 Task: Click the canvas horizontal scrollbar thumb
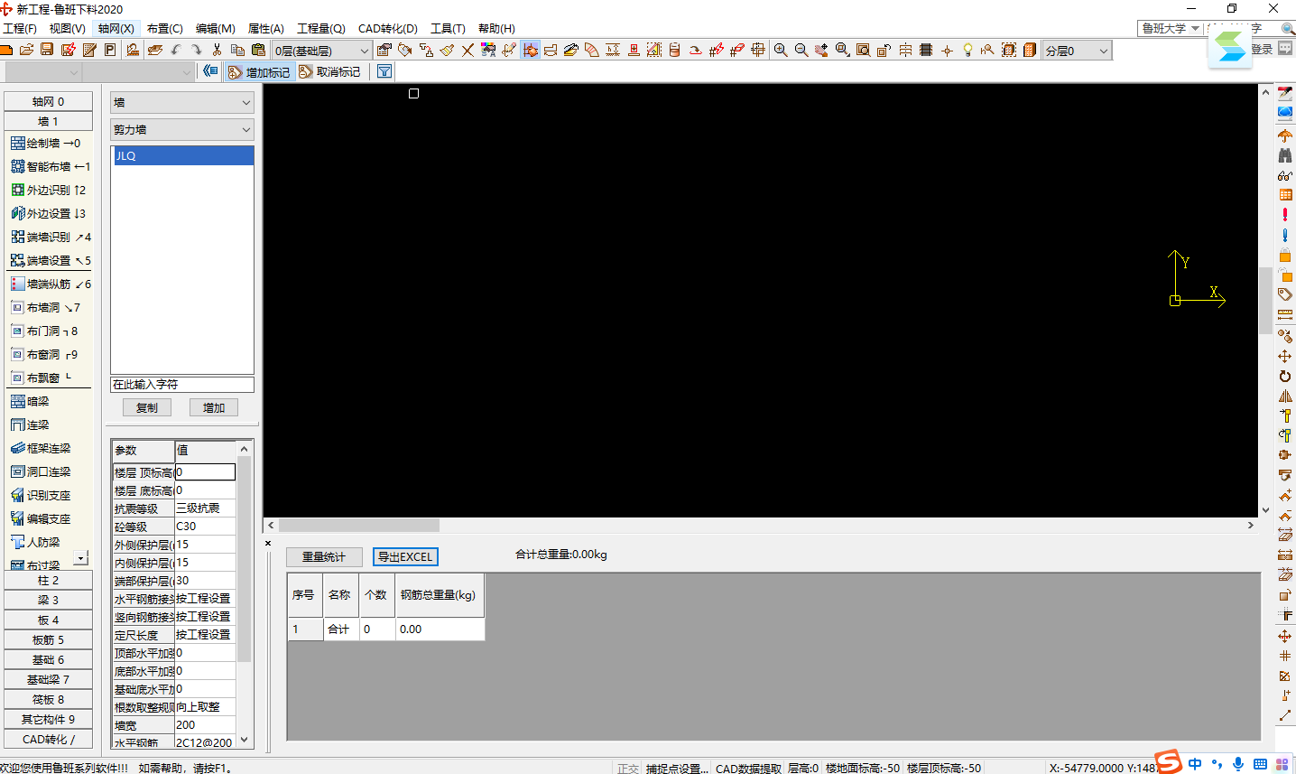[359, 525]
